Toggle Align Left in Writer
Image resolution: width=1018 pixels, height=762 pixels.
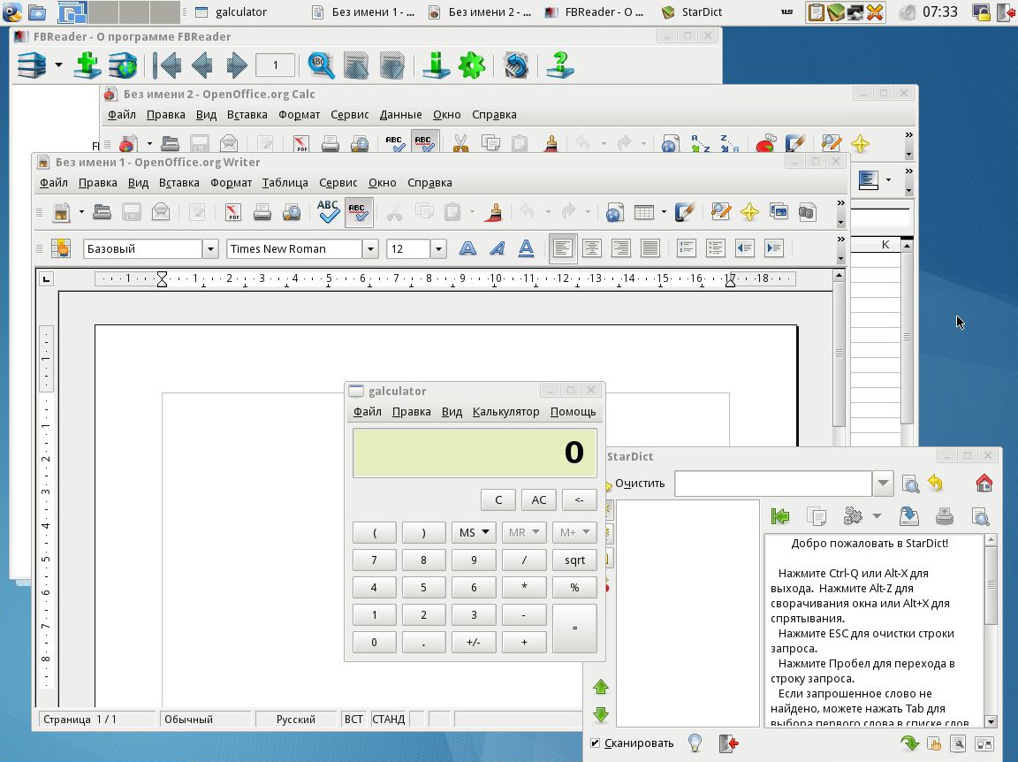tap(562, 249)
